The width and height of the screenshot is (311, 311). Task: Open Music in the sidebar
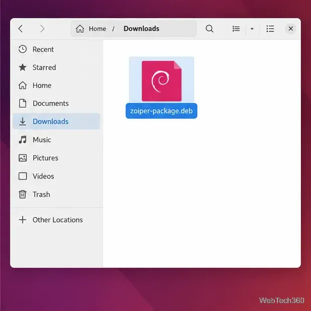56,139
